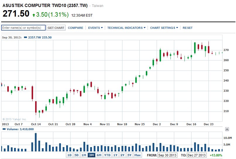Select the YTD range

[x=107, y=155]
